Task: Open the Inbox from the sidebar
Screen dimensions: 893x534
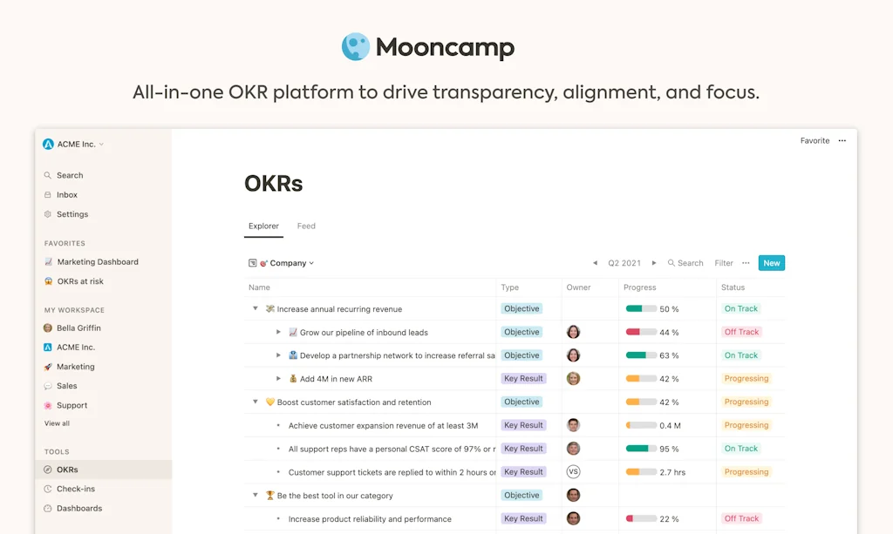Action: (x=65, y=194)
